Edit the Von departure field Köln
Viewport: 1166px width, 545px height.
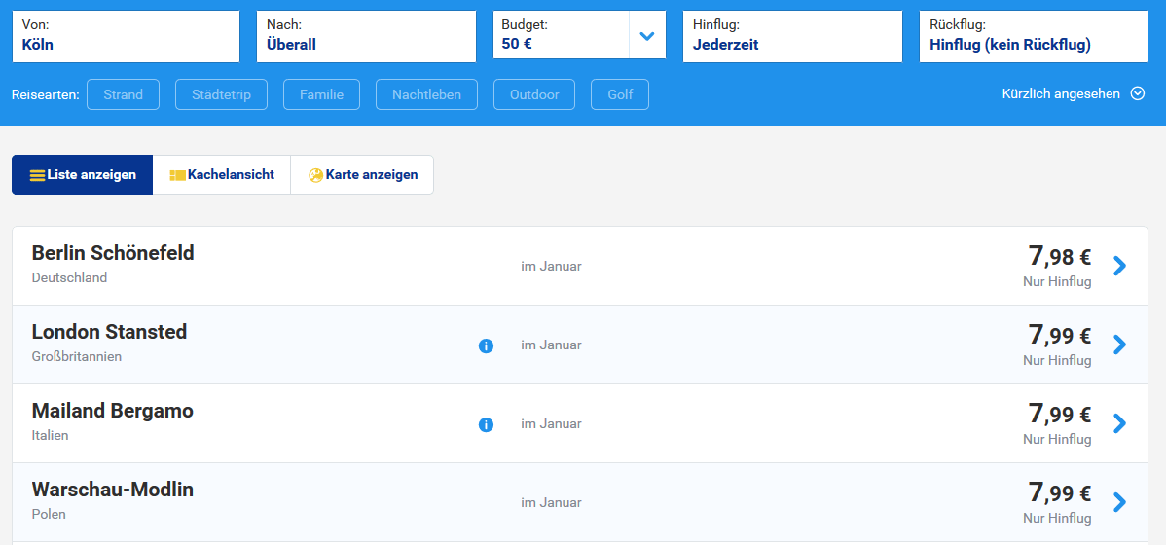point(126,36)
